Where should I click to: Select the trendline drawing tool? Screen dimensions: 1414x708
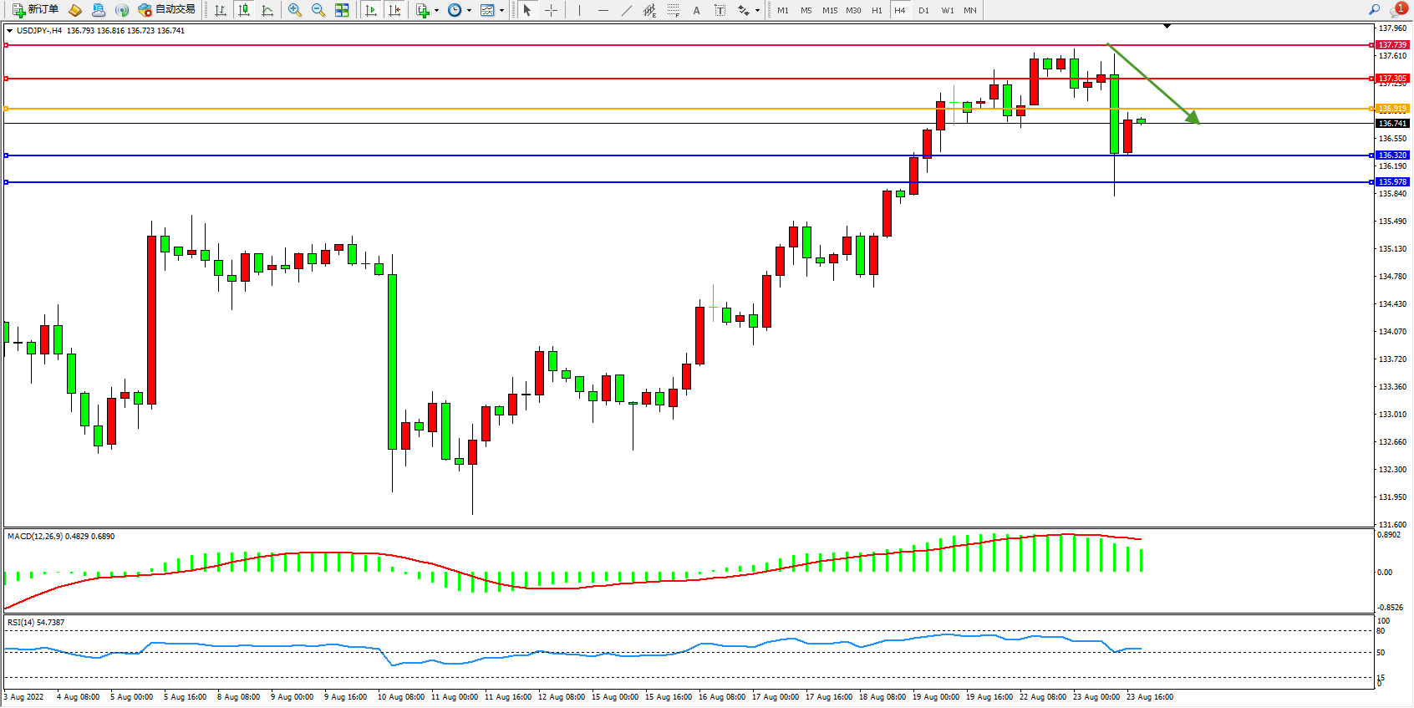(x=626, y=10)
